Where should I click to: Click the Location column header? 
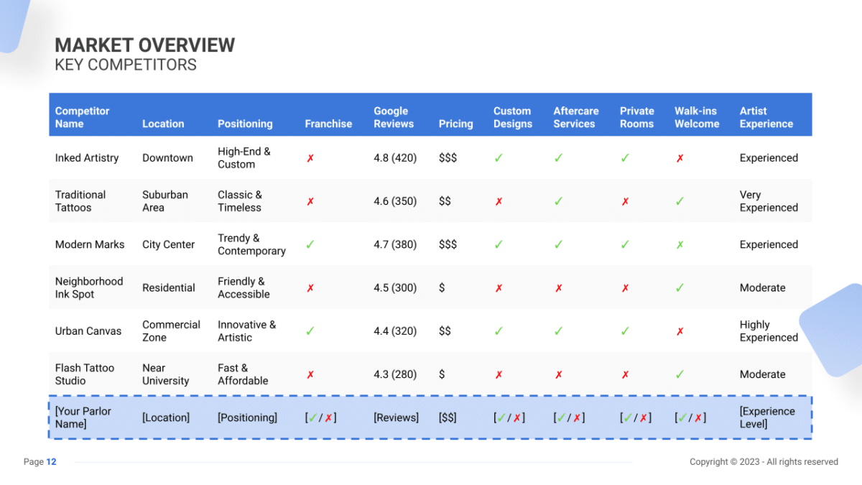point(163,124)
